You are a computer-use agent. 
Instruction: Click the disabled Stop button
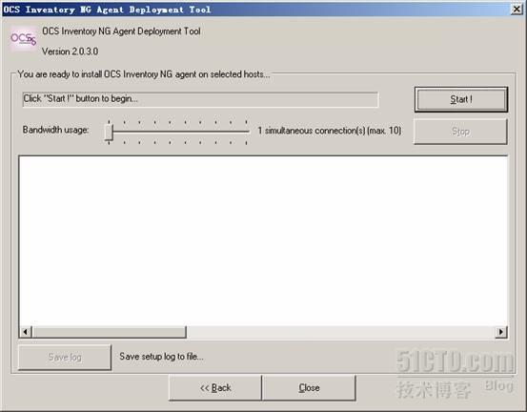point(460,132)
